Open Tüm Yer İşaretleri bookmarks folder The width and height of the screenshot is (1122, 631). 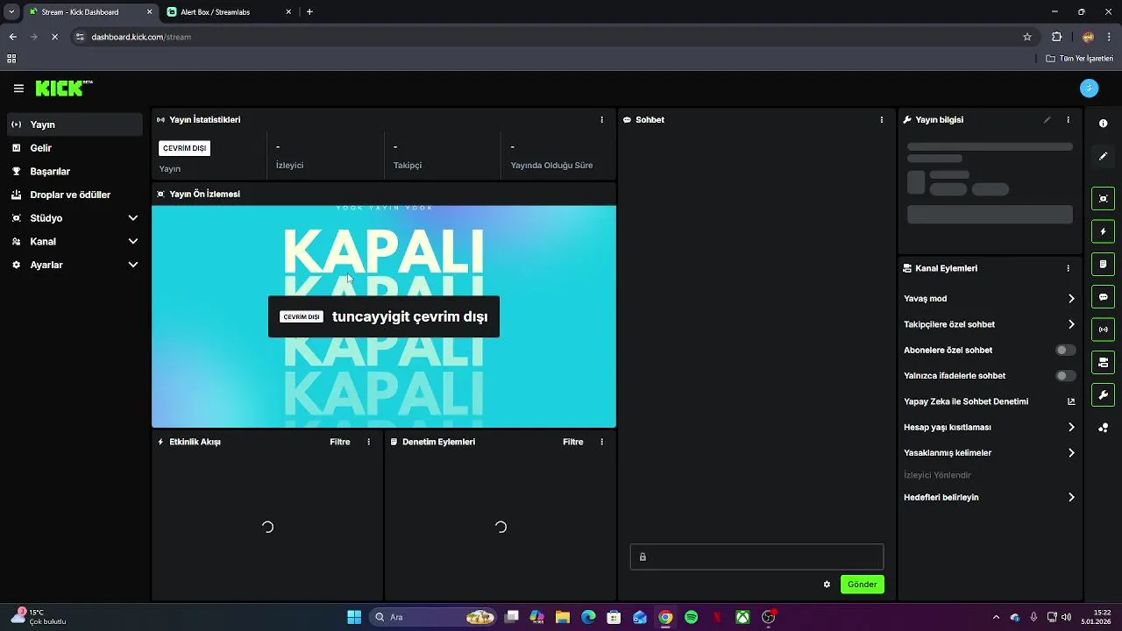pos(1079,59)
